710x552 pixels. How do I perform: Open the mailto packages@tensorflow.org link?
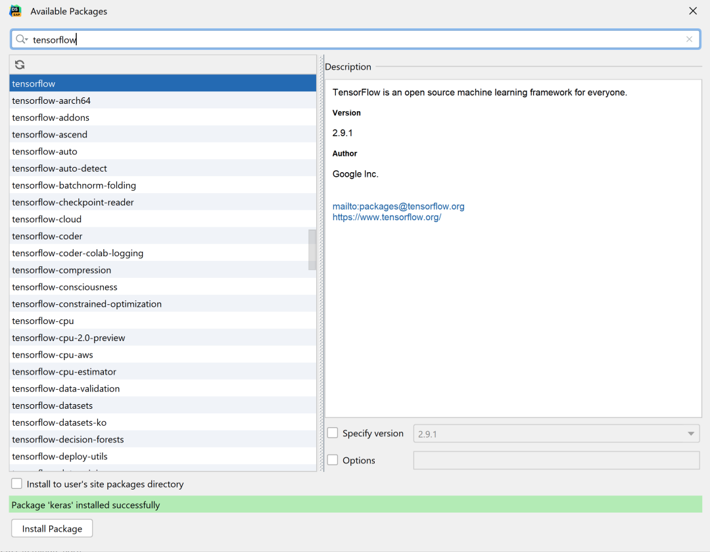[x=398, y=206]
